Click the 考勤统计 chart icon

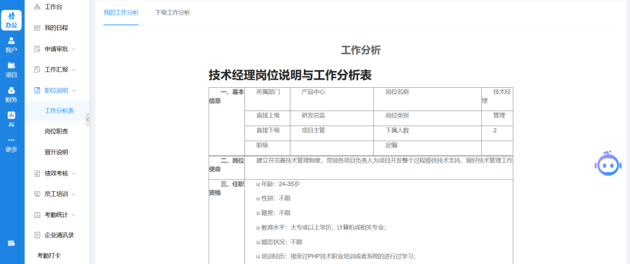[x=37, y=215]
